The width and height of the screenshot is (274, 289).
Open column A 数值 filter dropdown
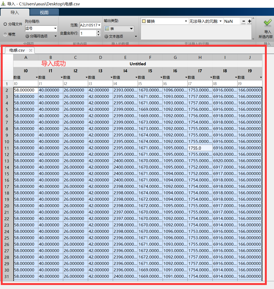coord(37,77)
